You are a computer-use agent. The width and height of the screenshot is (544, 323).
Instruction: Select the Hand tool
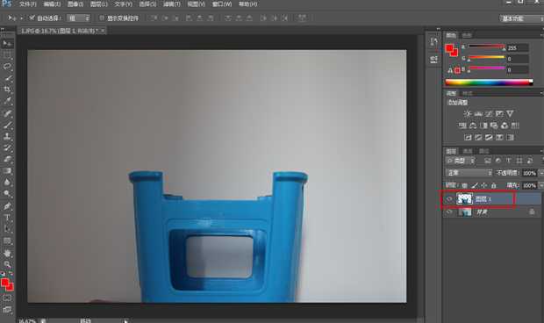(x=7, y=254)
